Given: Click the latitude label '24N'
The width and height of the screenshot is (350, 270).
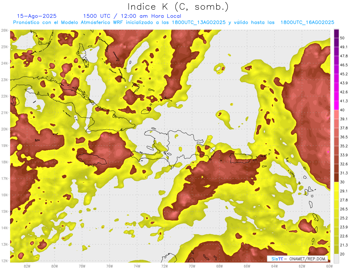Looking at the screenshot, I should coord(4,63).
